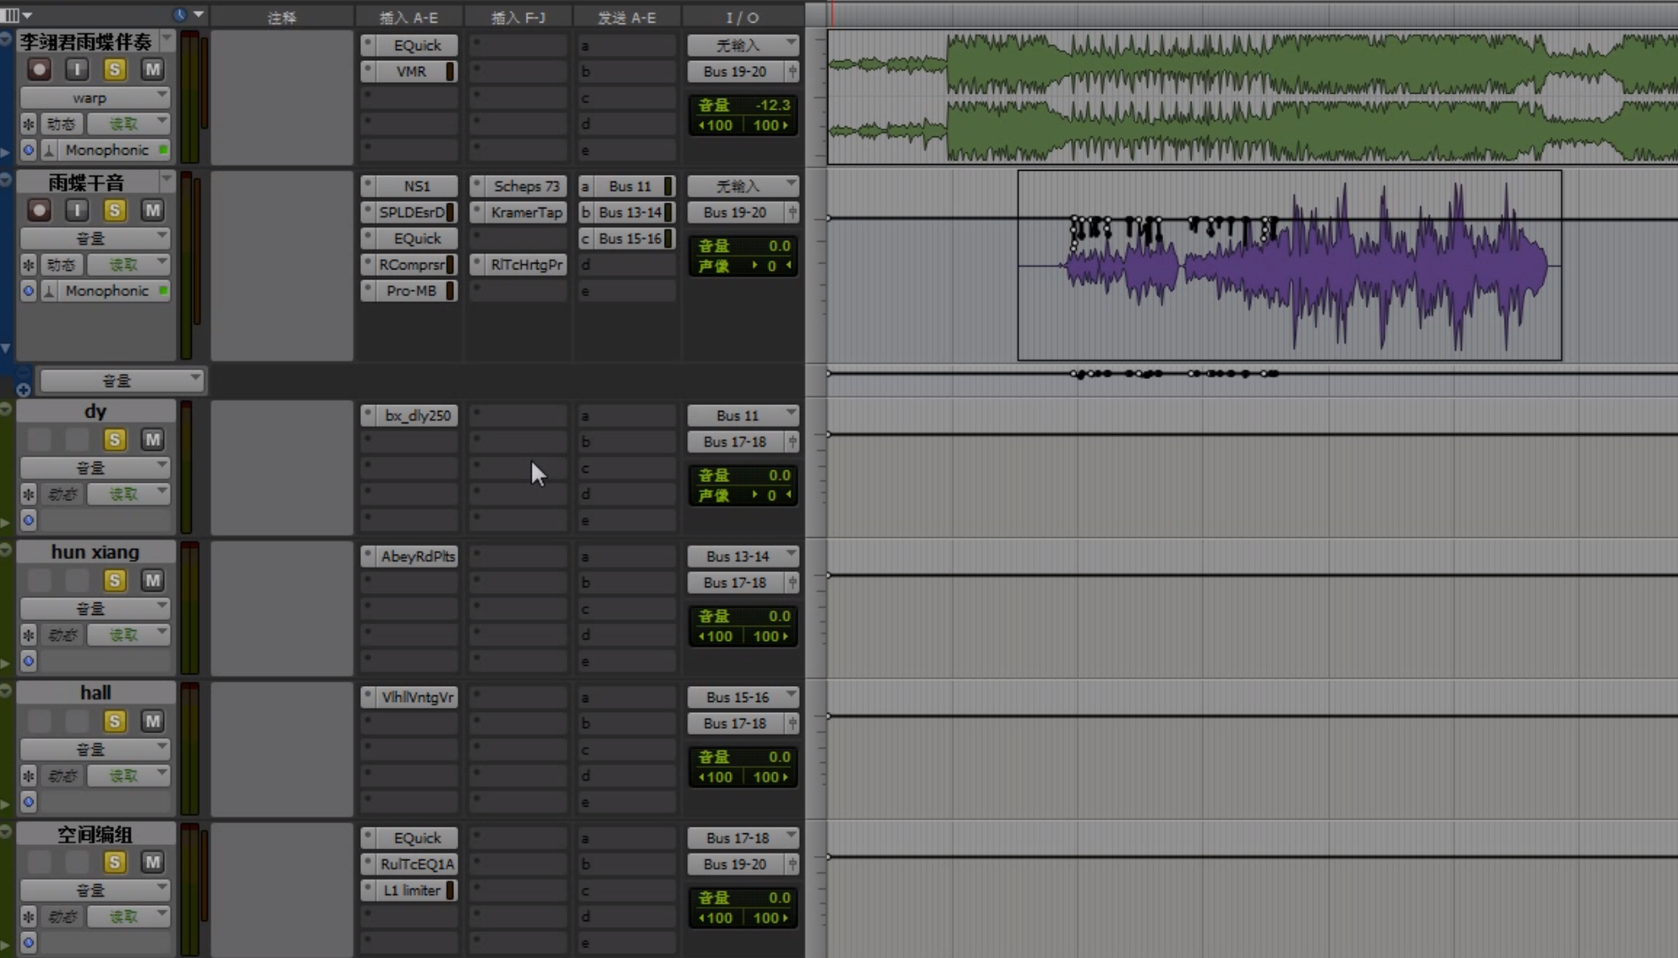Viewport: 1678px width, 958px height.
Task: Click the 插入 A-E column header
Action: pos(409,18)
